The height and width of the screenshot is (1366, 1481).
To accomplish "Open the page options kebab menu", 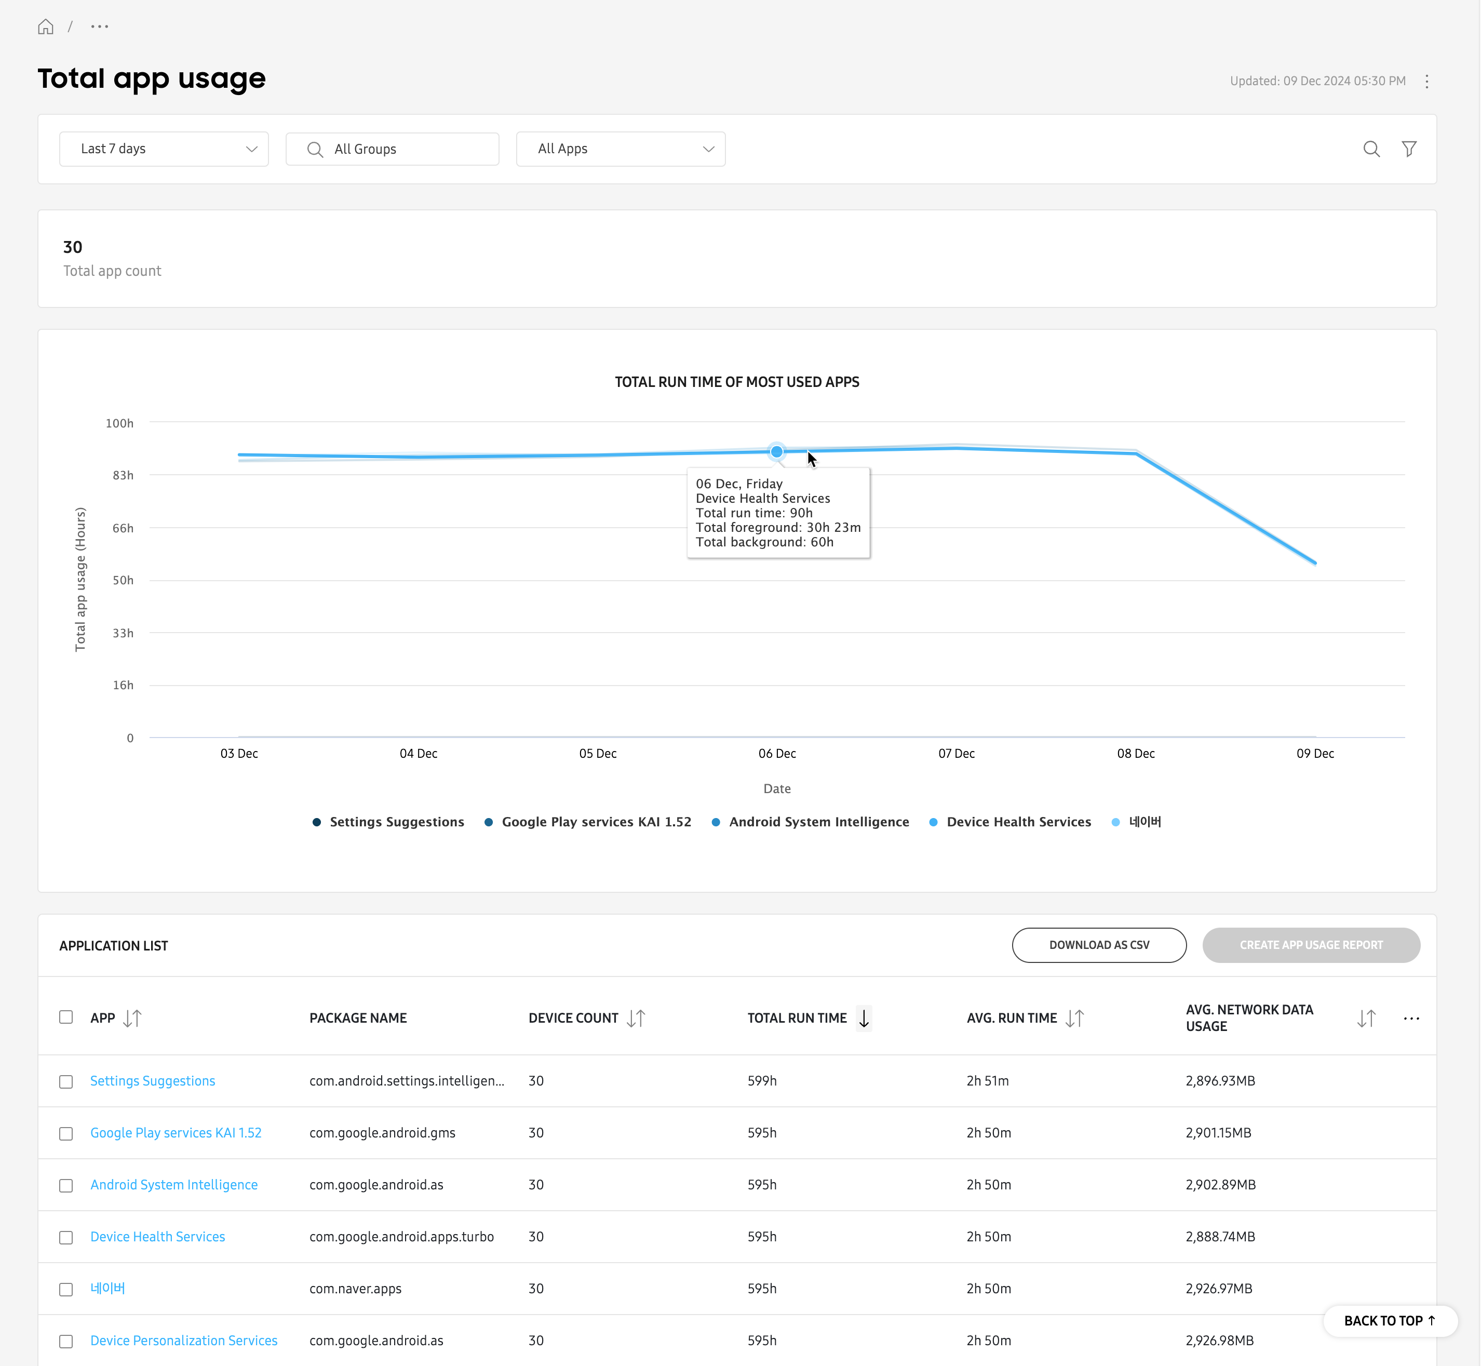I will click(1426, 82).
